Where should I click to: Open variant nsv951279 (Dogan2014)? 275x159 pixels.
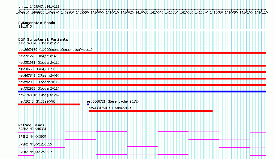click(x=38, y=56)
